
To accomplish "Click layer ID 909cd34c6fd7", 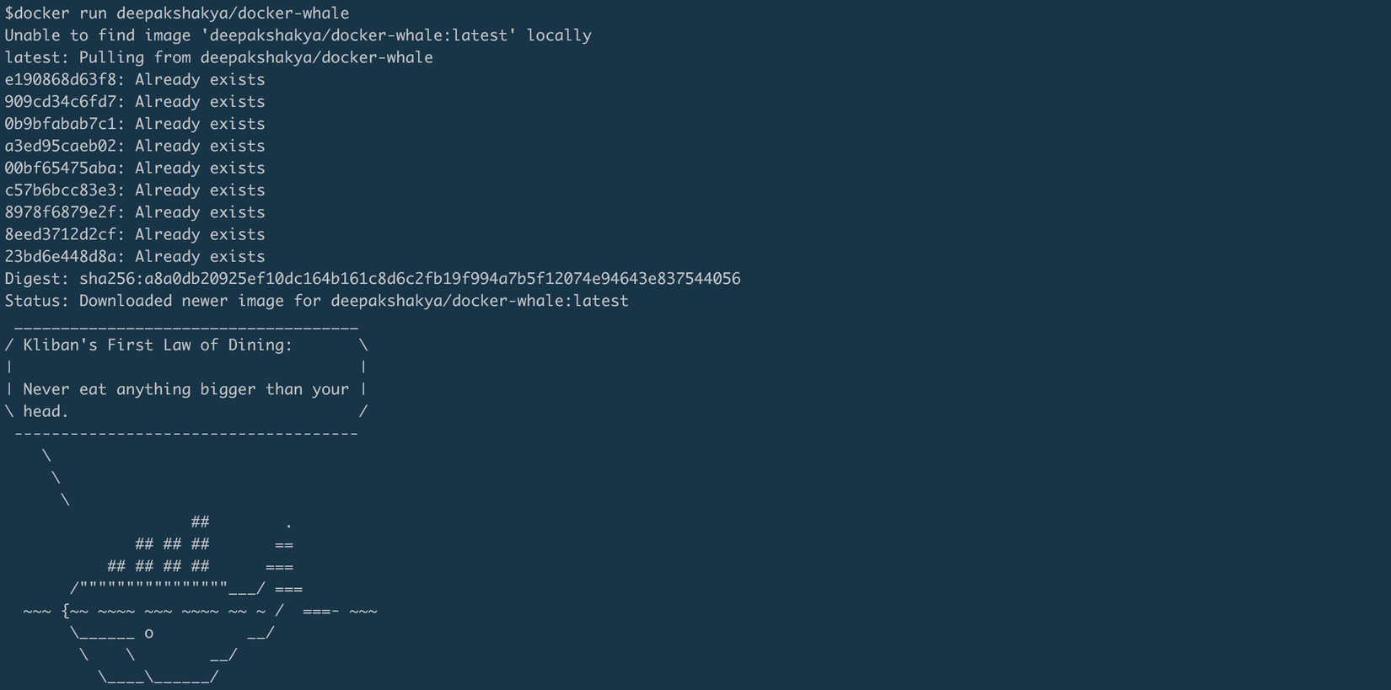I will [63, 101].
